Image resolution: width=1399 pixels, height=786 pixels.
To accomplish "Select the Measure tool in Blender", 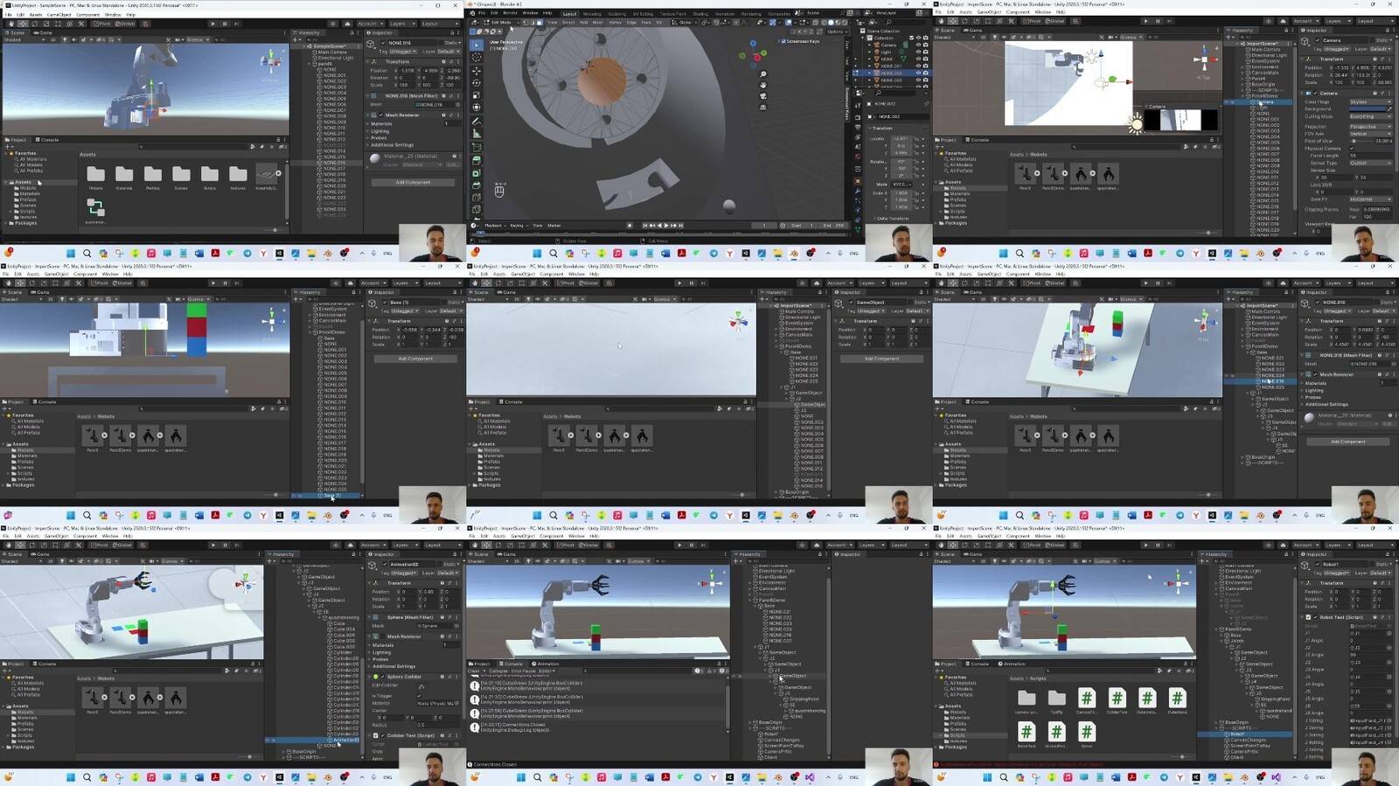I will pos(476,134).
